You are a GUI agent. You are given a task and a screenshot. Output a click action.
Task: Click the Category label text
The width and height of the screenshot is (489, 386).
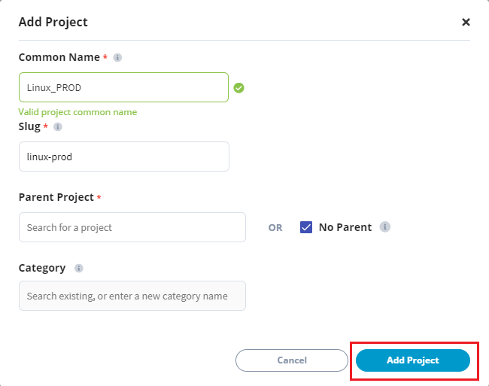click(42, 268)
